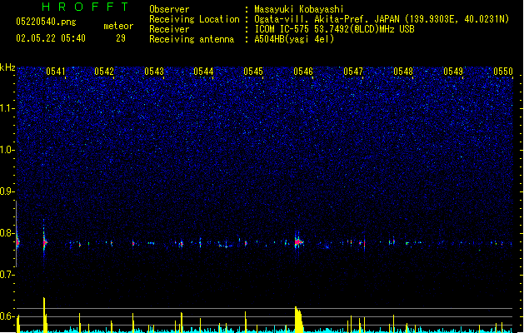The image size is (524, 333).
Task: Click the 1.0 kHz axis label
Action: pos(7,150)
